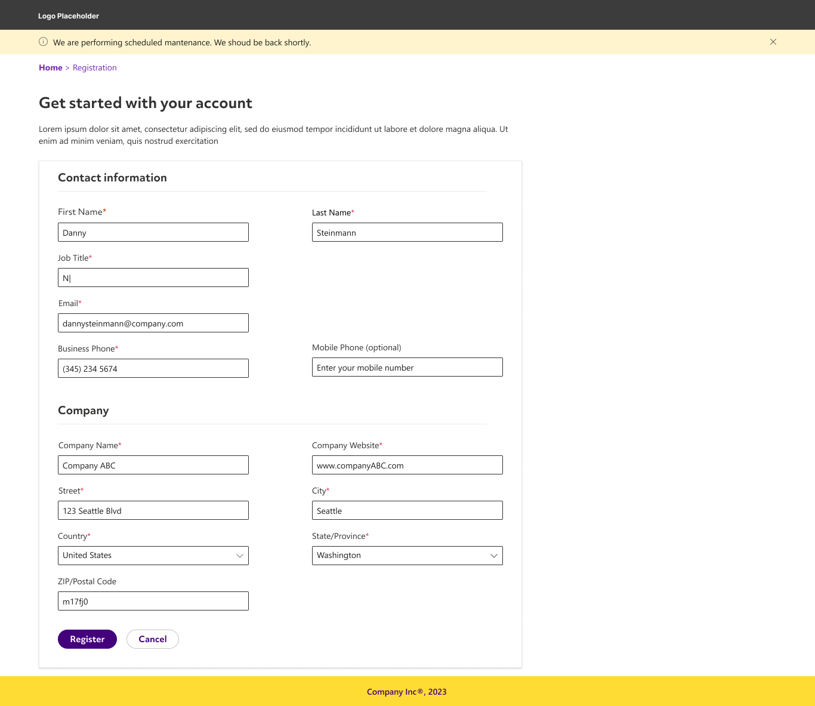Image resolution: width=815 pixels, height=706 pixels.
Task: Dismiss the maintenance banner with the X
Action: click(x=773, y=42)
